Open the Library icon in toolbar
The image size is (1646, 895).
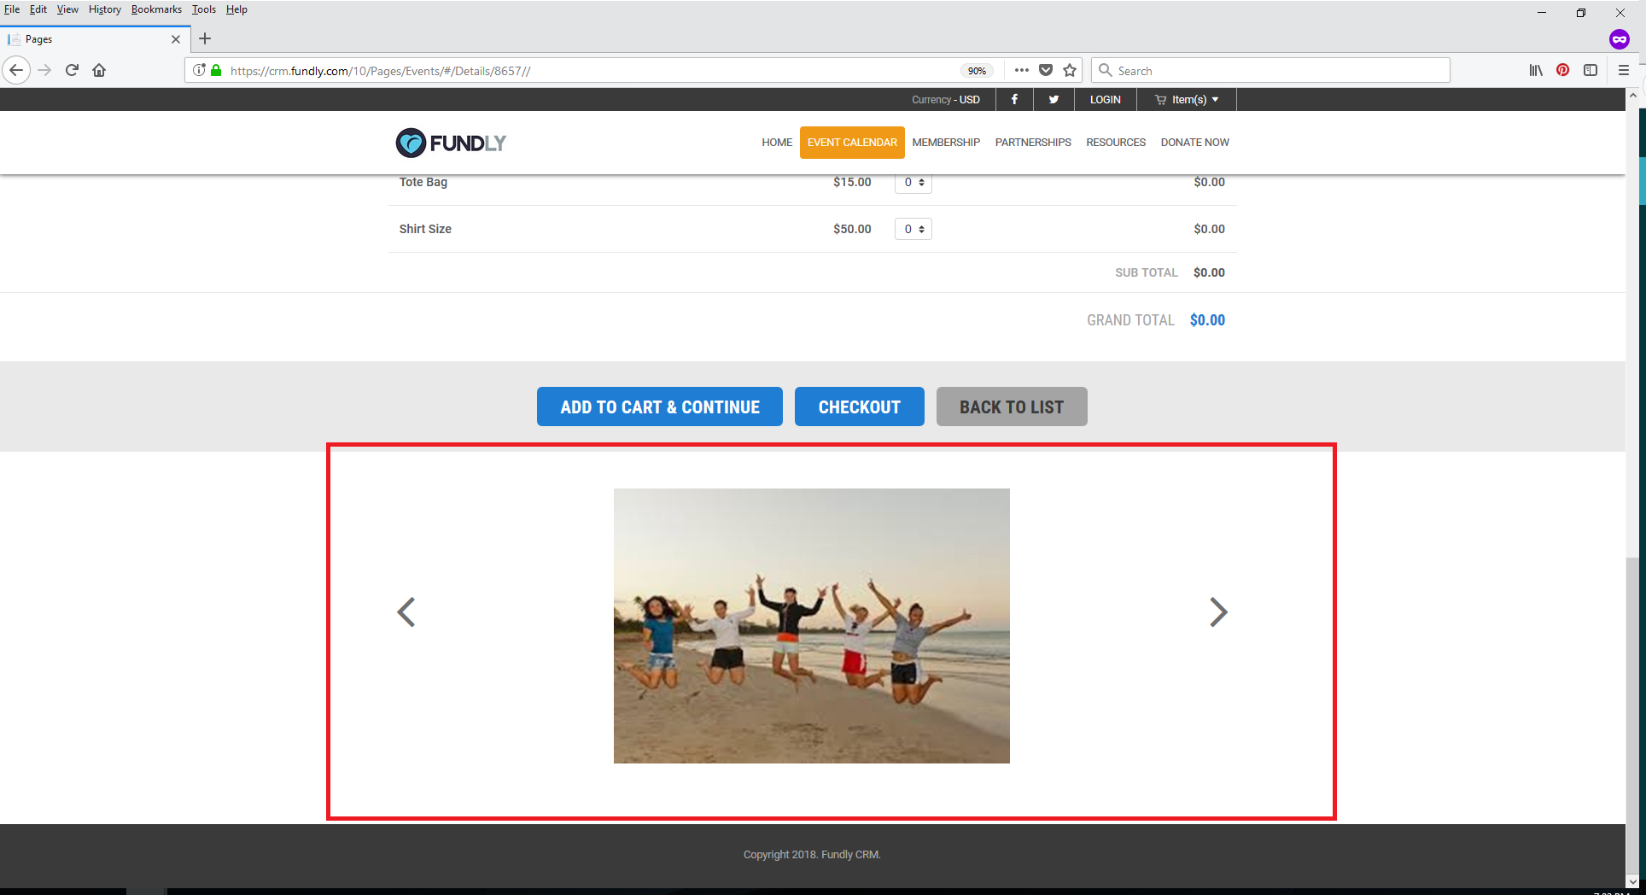1536,70
